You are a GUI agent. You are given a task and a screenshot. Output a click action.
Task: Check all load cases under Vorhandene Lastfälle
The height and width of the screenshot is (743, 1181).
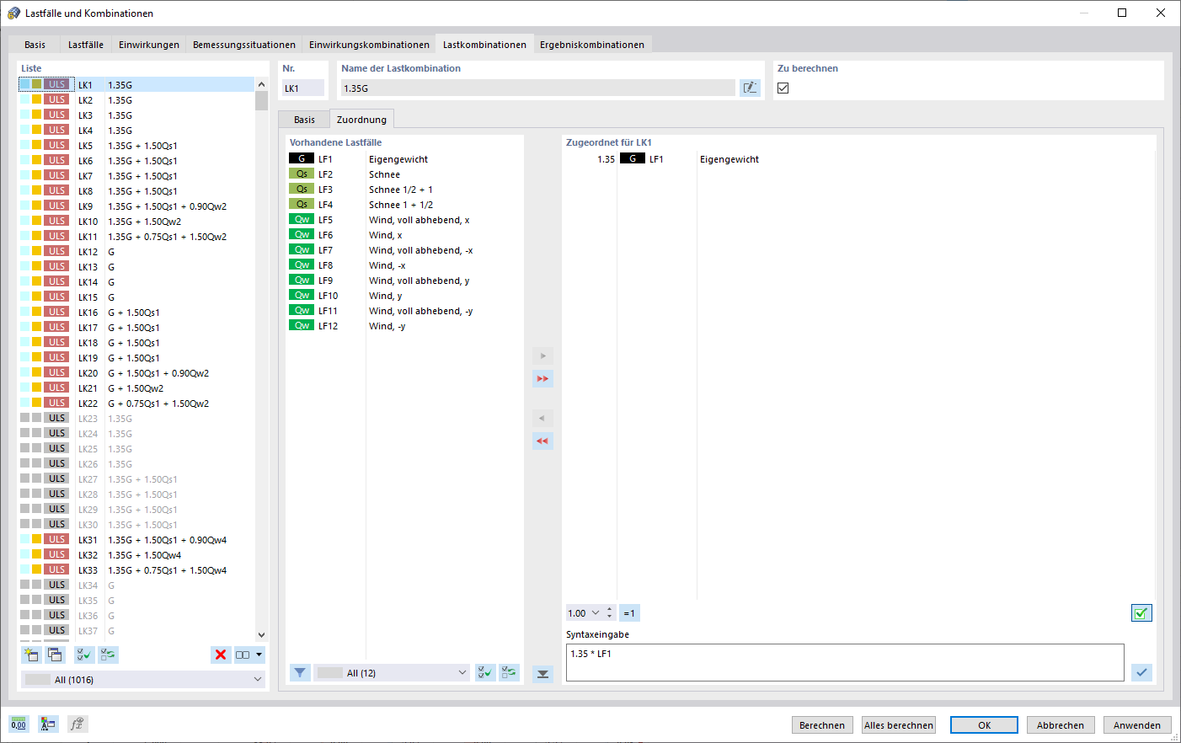pyautogui.click(x=485, y=672)
